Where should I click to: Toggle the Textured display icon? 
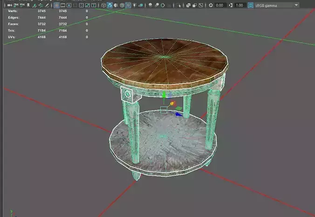[x=128, y=5]
